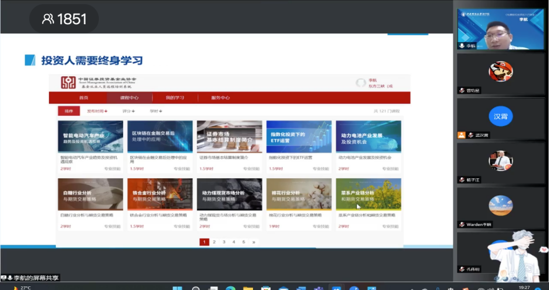
Task: Open the 棉花行业分析 course thumbnail
Action: coord(299,194)
